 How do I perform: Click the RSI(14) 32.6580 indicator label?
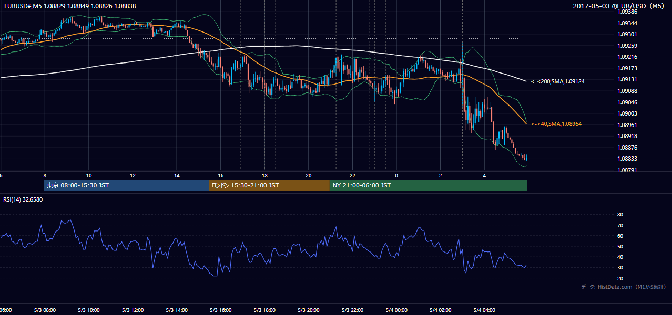(23, 199)
